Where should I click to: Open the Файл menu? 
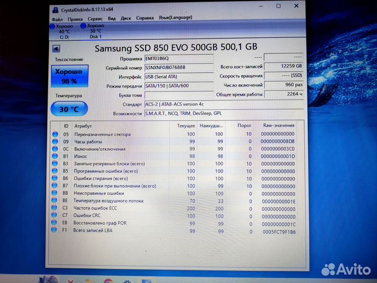point(57,19)
